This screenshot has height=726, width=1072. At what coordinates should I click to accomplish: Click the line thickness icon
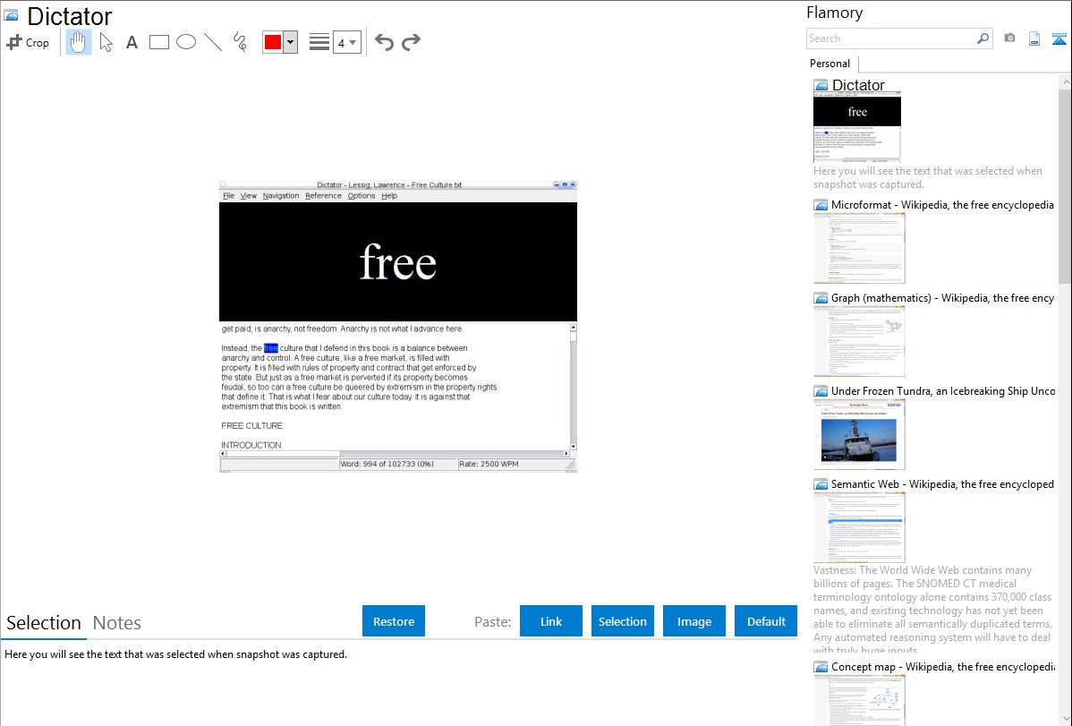pos(319,42)
